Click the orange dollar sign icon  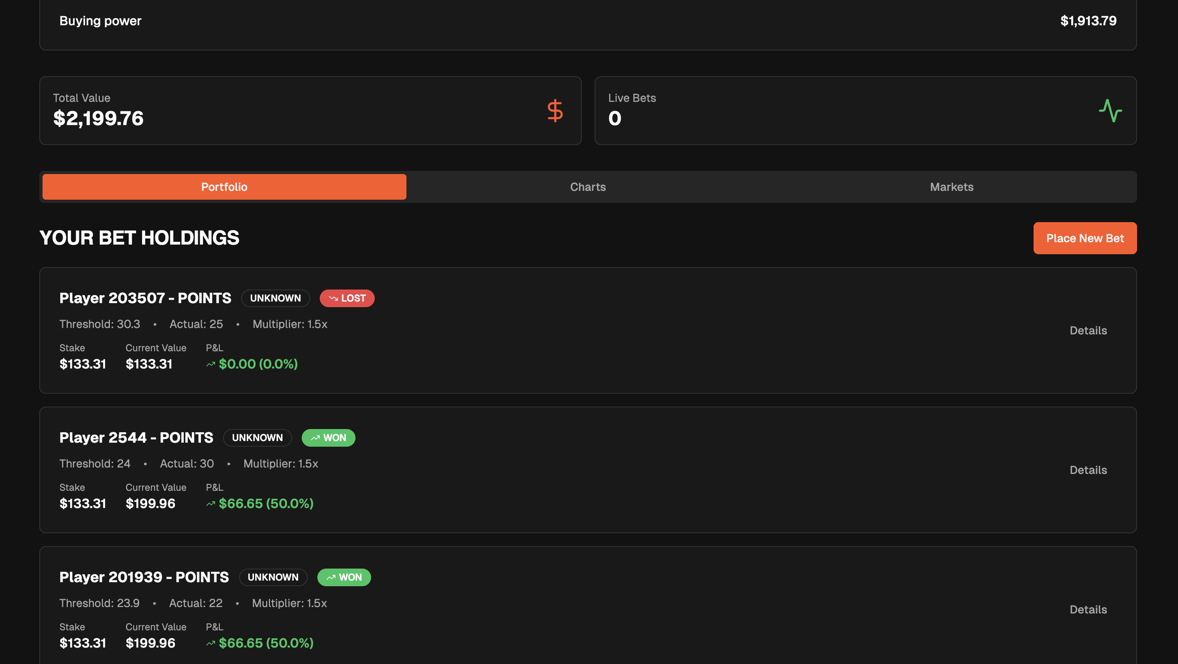(555, 111)
